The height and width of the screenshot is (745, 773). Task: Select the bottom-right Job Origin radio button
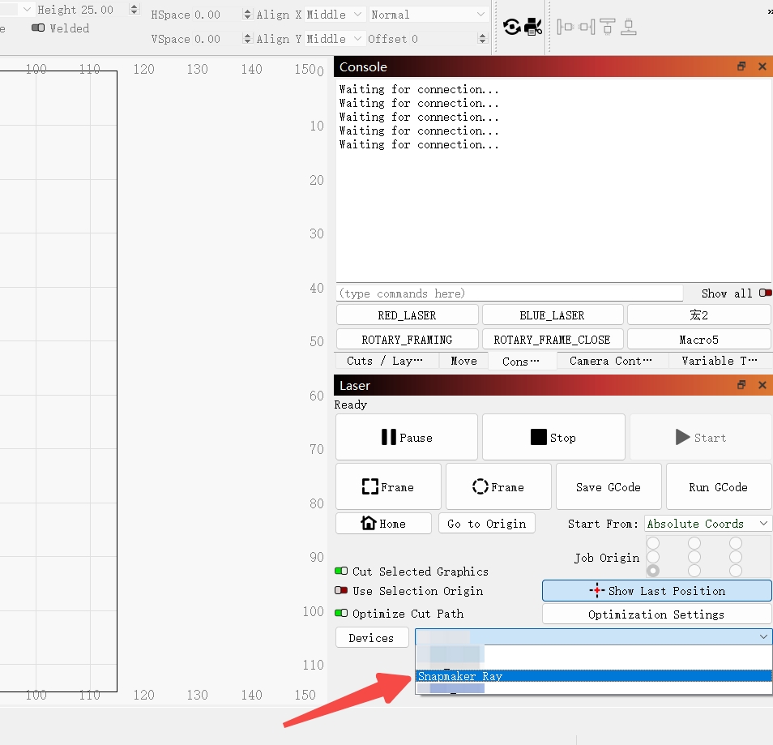click(x=736, y=571)
